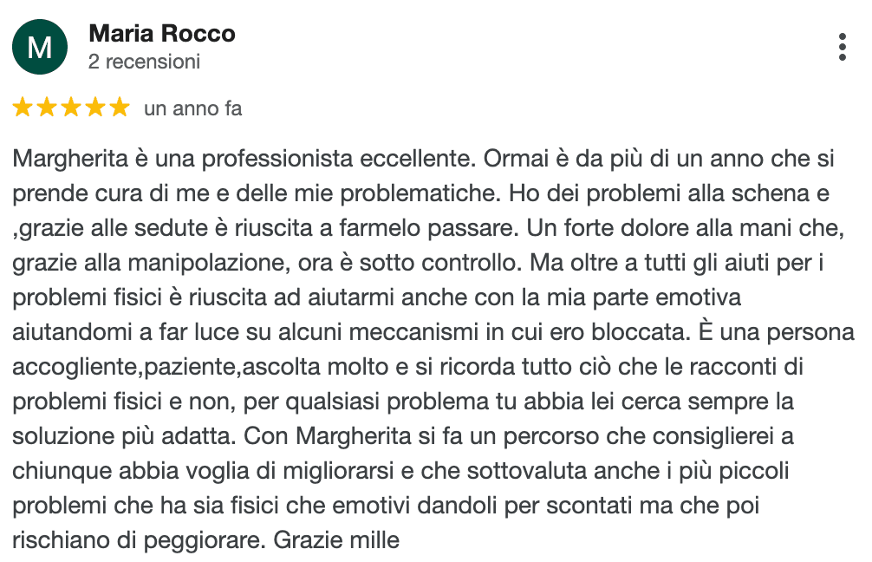Click the words "parte emotiva" in the review
Image resolution: width=872 pixels, height=562 pixels.
pyautogui.click(x=687, y=297)
